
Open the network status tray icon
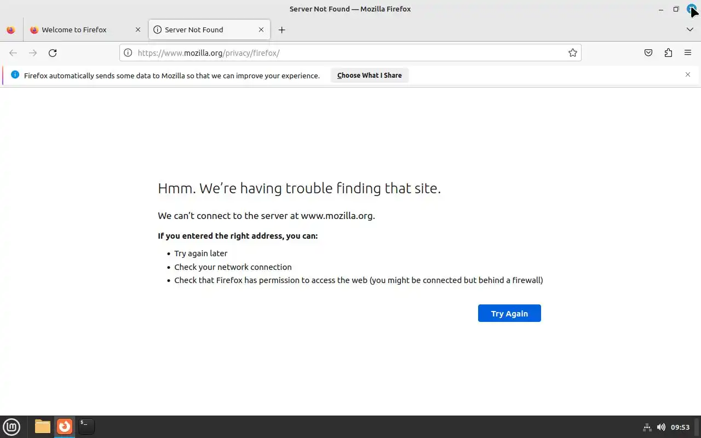click(x=647, y=427)
